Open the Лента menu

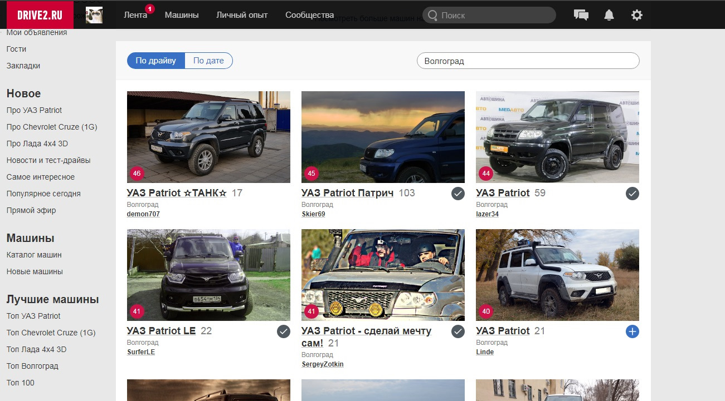[x=135, y=15]
